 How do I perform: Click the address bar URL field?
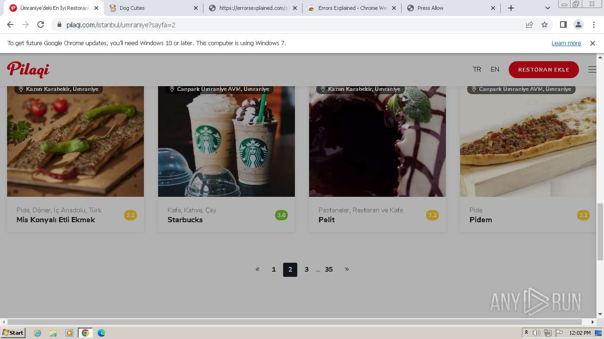tap(293, 24)
